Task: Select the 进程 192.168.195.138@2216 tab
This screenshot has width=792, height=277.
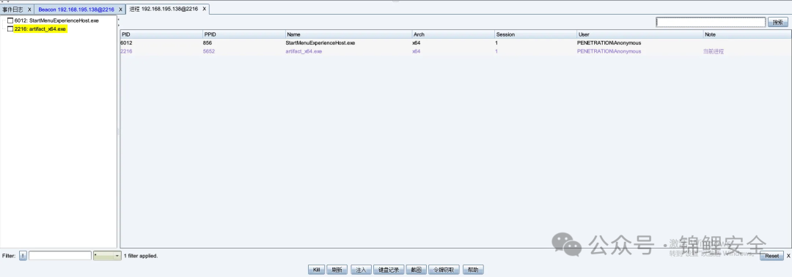Action: 164,9
